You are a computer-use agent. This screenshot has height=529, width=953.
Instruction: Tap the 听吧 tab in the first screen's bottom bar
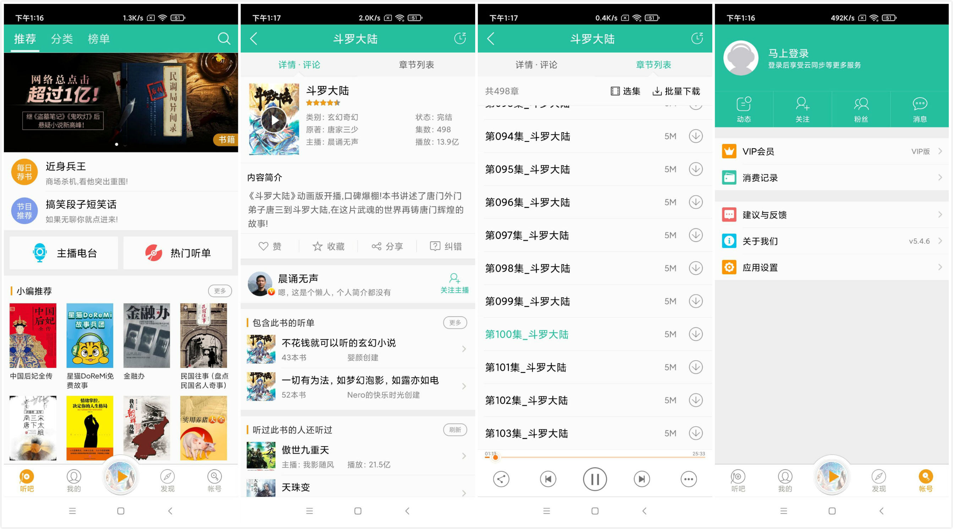27,481
